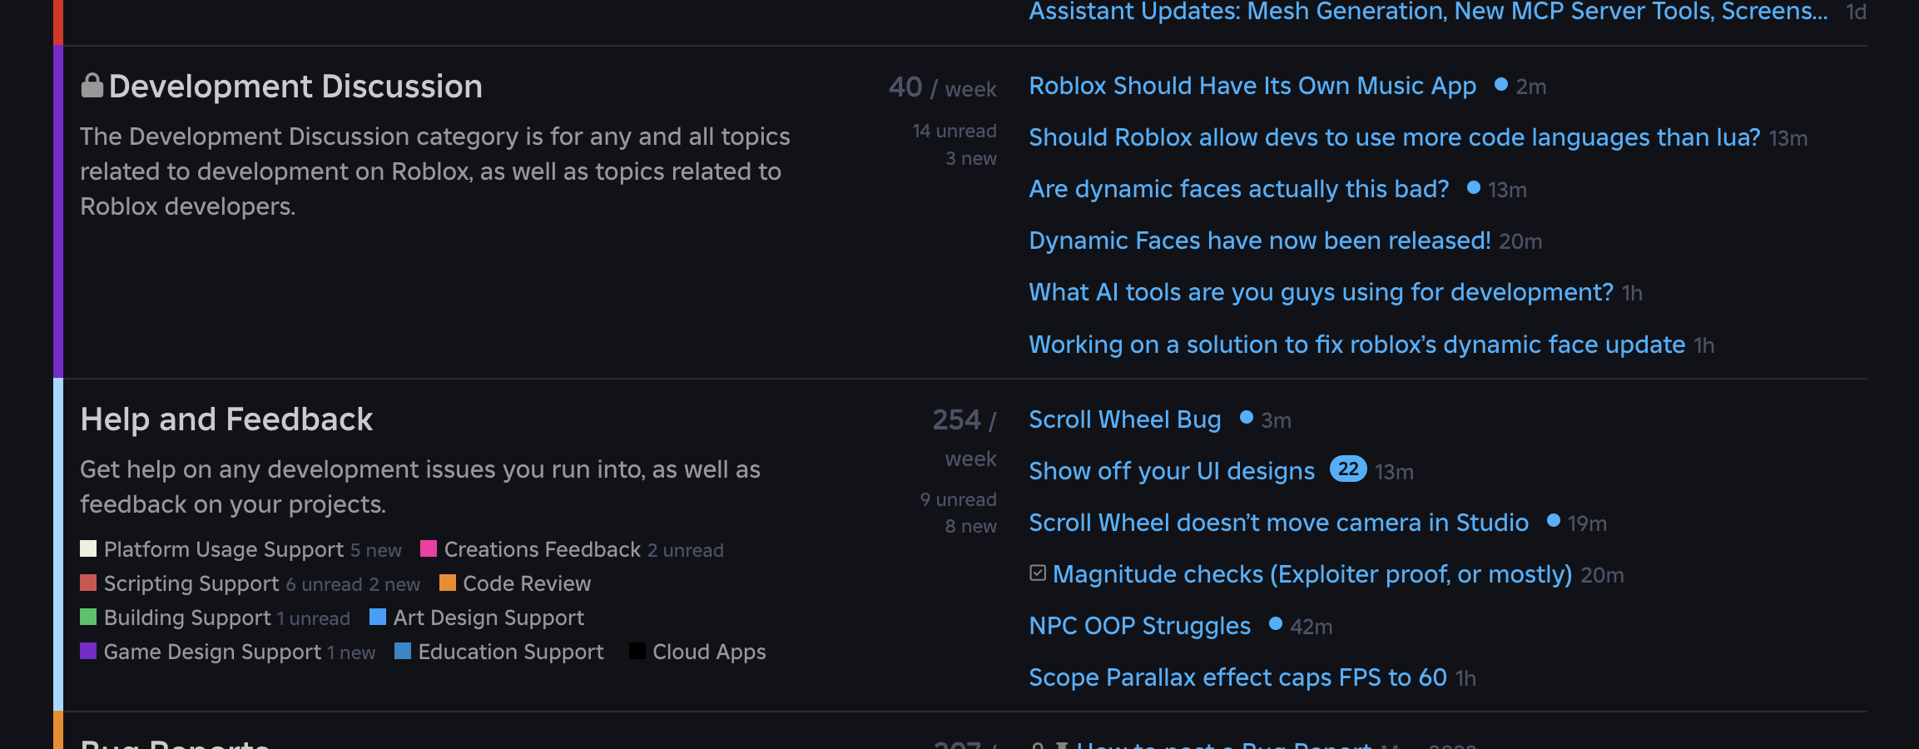Open 'Scroll Wheel doesn't move camera in Studio'
The width and height of the screenshot is (1919, 749).
[x=1279, y=523]
